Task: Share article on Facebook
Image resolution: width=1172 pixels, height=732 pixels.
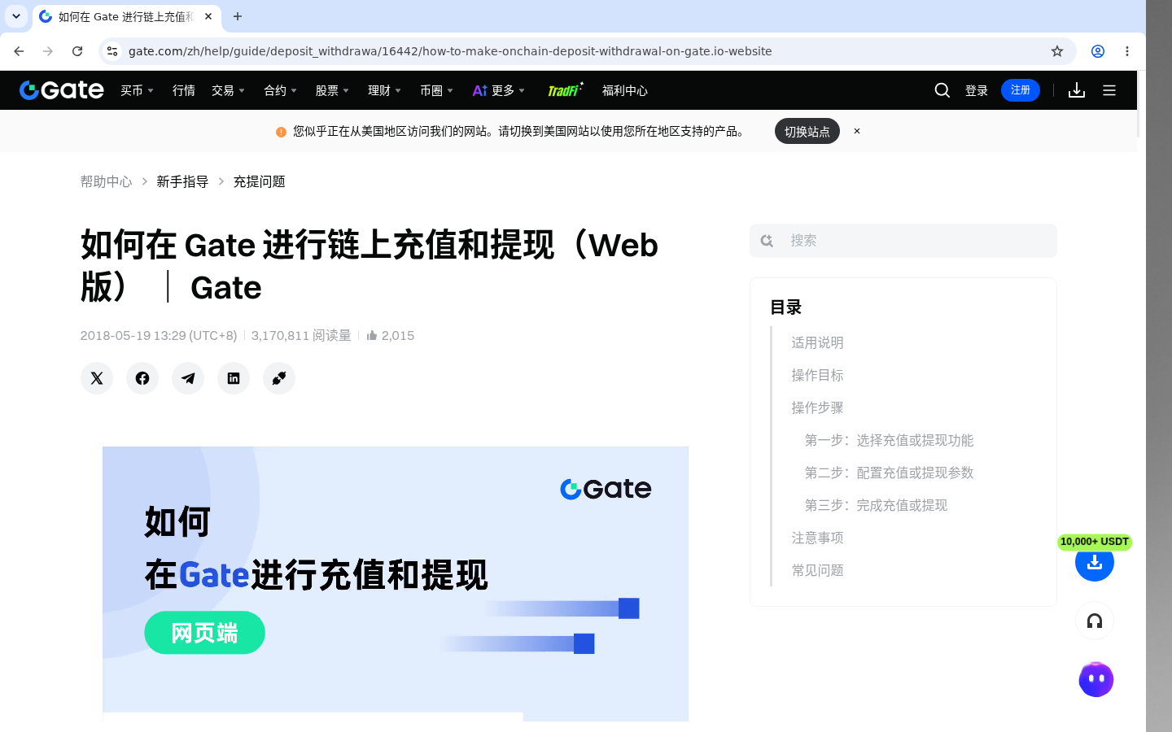Action: click(x=142, y=378)
